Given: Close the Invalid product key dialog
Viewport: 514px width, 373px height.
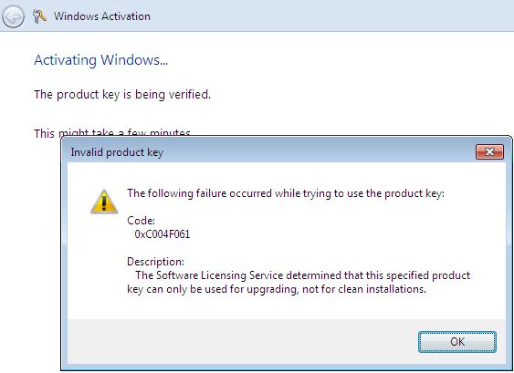Looking at the screenshot, I should pyautogui.click(x=489, y=152).
